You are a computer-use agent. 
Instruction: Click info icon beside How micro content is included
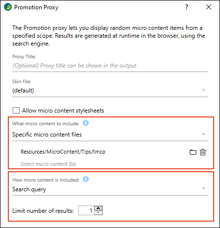coord(86,179)
